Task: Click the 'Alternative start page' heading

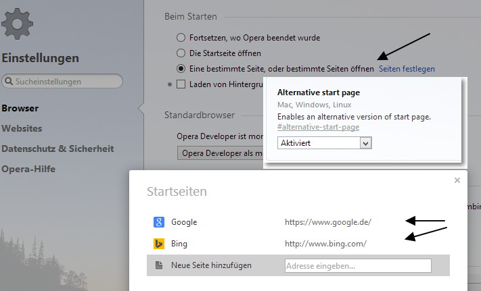Action: pos(319,92)
